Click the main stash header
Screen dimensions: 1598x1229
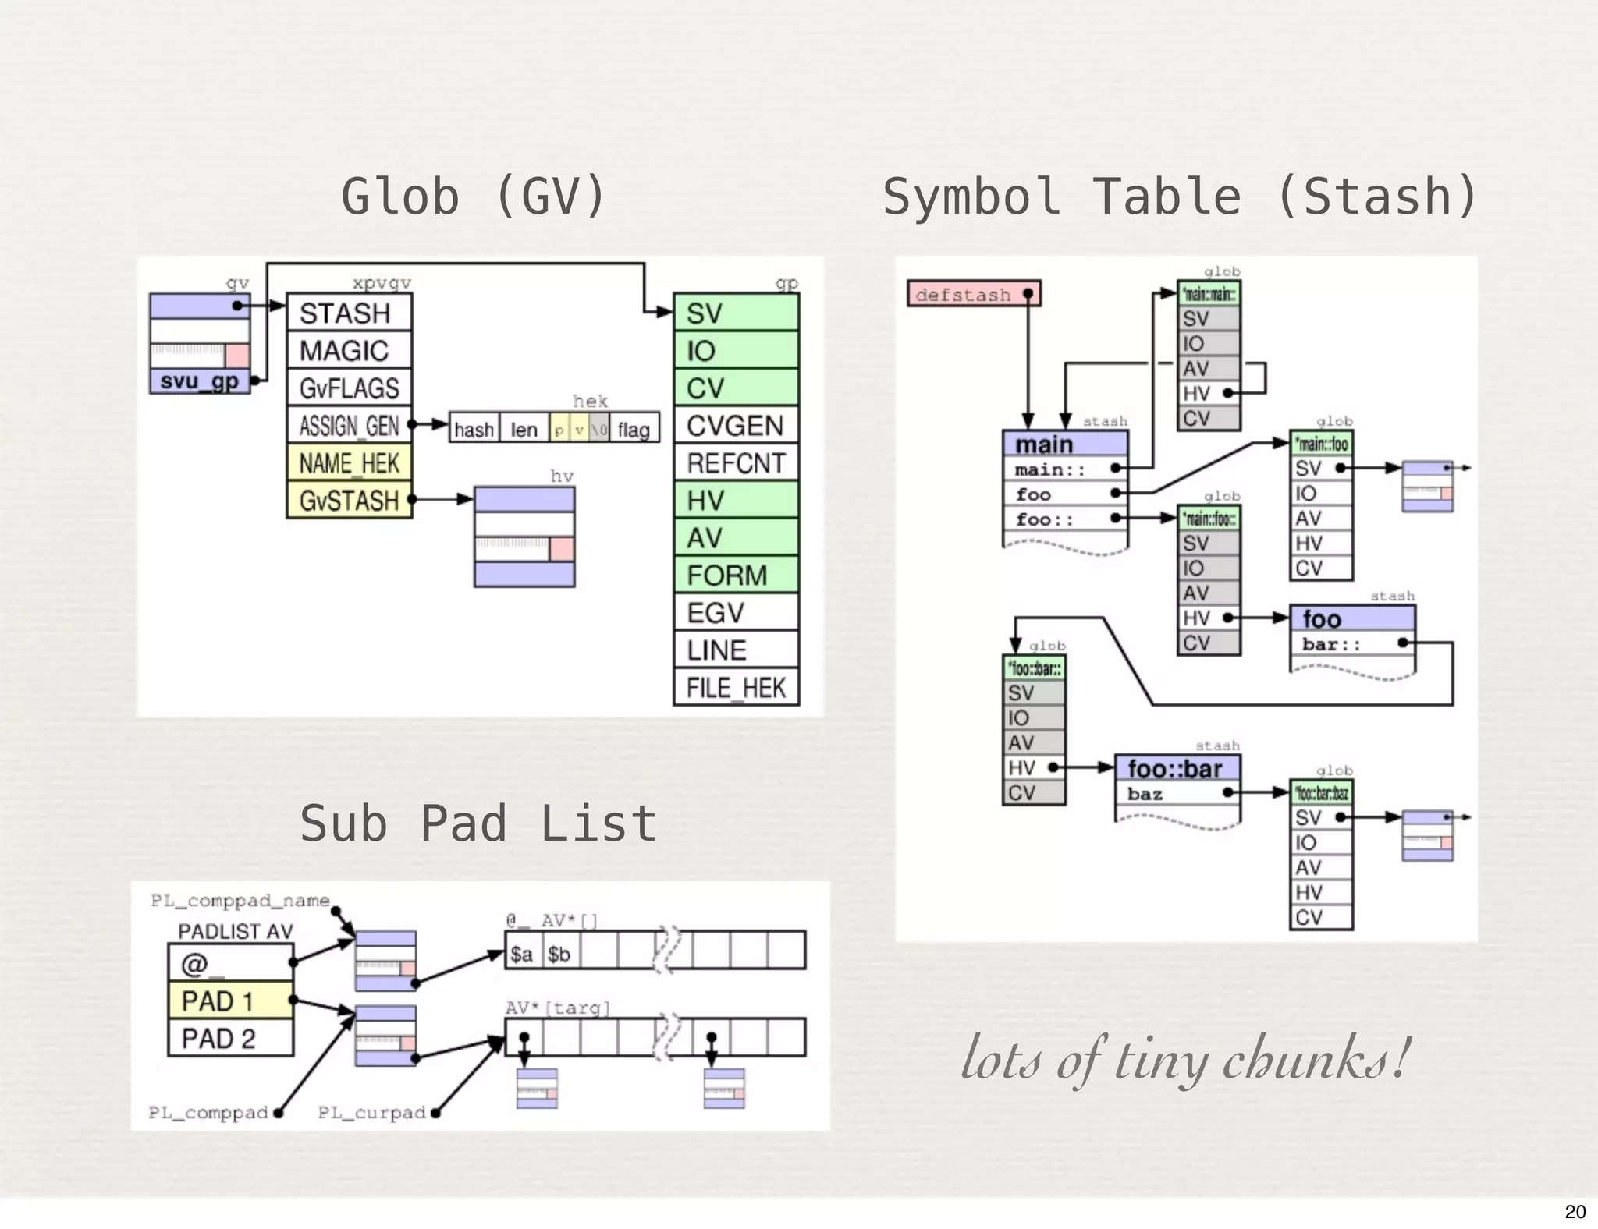click(1064, 444)
